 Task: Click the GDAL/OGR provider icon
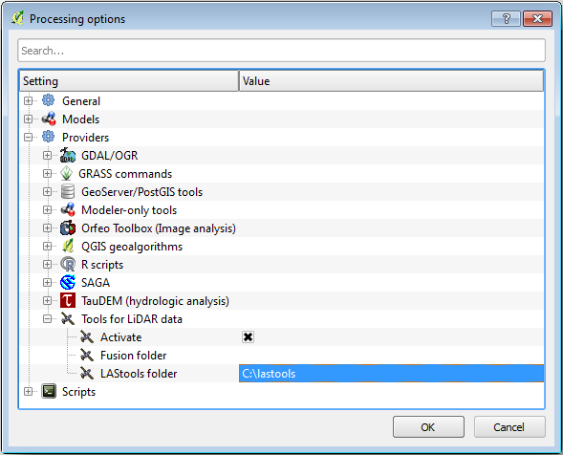pos(68,155)
